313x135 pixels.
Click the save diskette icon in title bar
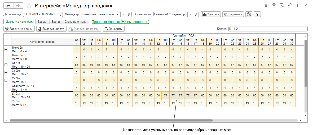(266, 6)
